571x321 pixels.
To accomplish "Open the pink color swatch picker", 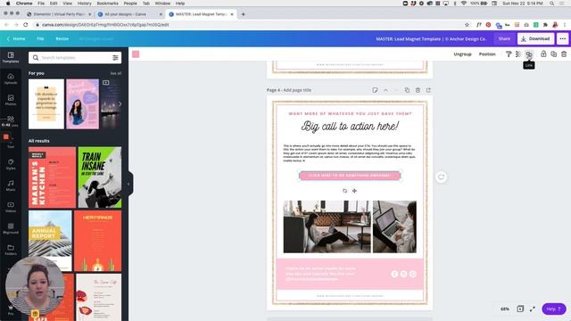I will pos(136,53).
